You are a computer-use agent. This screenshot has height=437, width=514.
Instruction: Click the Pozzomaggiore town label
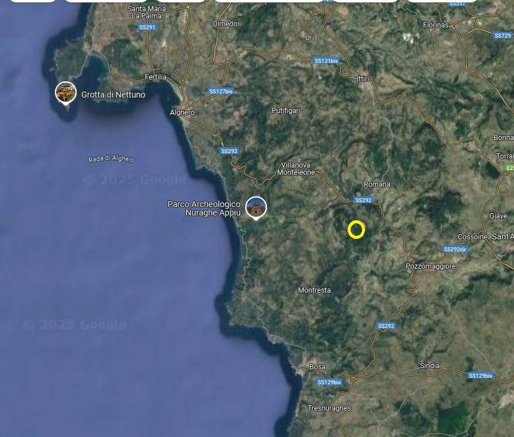[x=430, y=266]
